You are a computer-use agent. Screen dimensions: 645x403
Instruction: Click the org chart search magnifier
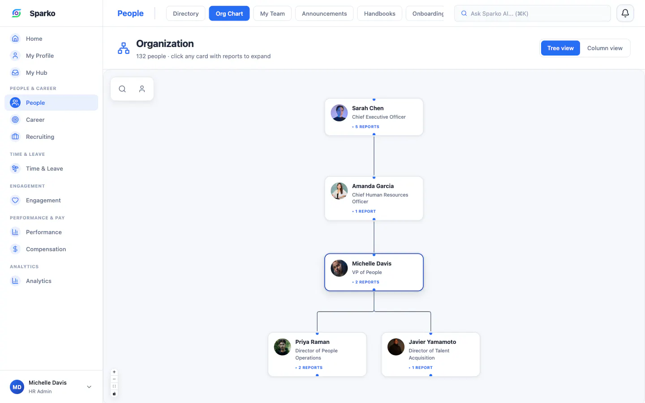tap(122, 89)
